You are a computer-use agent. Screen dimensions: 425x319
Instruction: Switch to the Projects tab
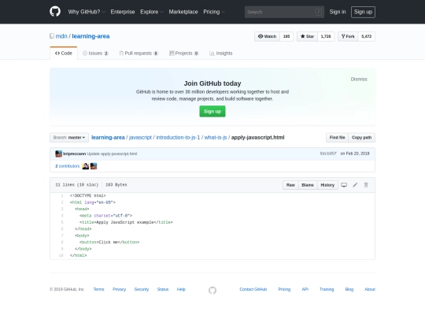183,54
